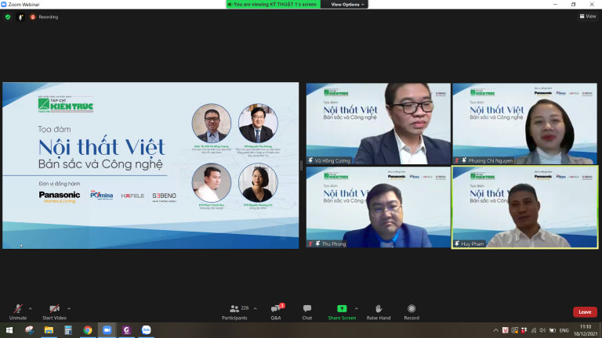Open the Chat panel
Image resolution: width=602 pixels, height=338 pixels.
(x=306, y=310)
